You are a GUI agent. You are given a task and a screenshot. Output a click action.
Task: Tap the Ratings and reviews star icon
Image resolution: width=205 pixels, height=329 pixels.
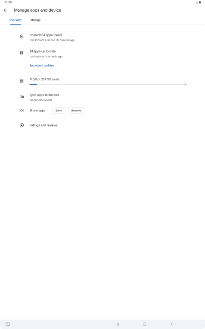tap(22, 125)
